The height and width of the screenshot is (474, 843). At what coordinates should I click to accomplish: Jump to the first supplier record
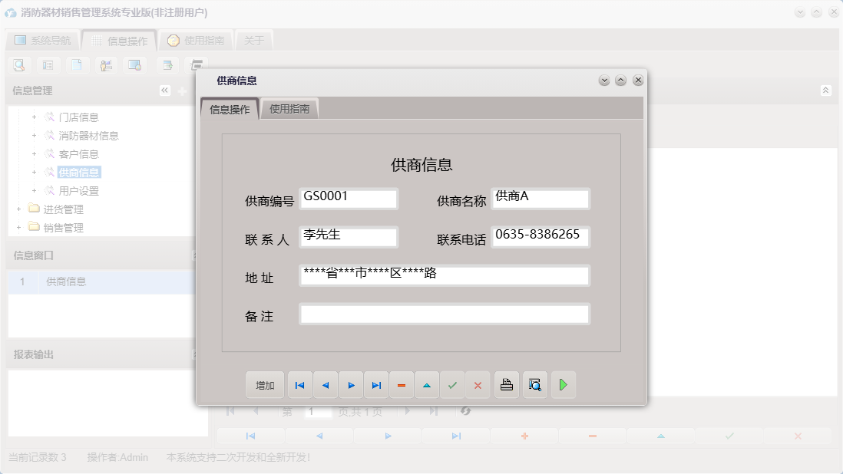coord(299,384)
